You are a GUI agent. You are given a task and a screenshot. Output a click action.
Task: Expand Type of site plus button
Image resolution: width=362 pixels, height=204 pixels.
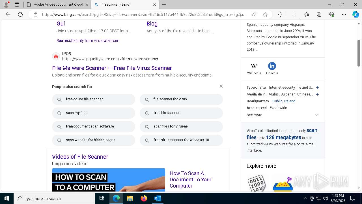(x=317, y=88)
